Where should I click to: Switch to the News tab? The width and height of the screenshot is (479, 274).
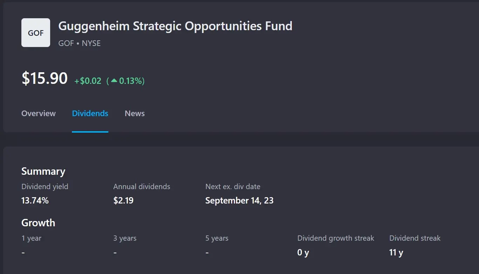[135, 113]
